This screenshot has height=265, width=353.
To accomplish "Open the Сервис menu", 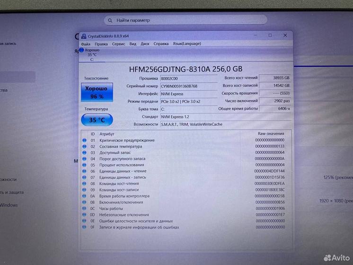I will click(118, 44).
